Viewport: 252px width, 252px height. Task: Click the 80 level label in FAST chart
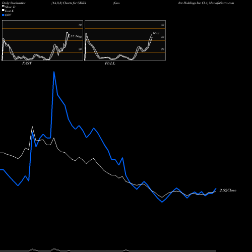(x=80, y=25)
